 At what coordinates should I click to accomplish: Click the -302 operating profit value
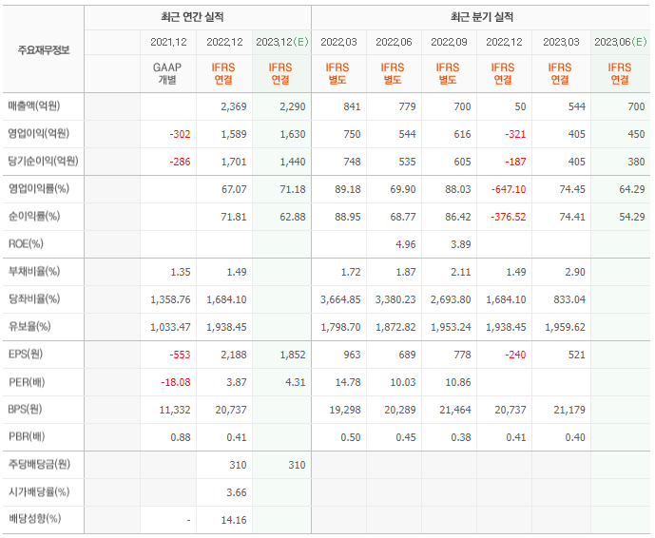pyautogui.click(x=180, y=135)
